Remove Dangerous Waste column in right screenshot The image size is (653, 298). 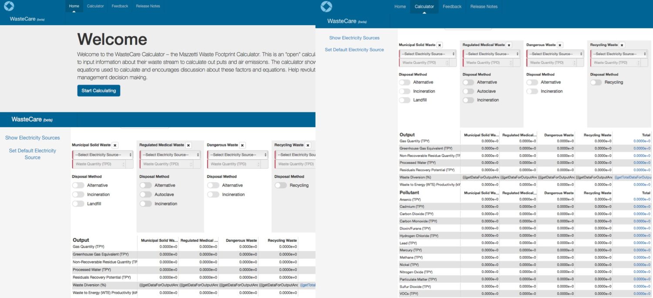(x=560, y=45)
